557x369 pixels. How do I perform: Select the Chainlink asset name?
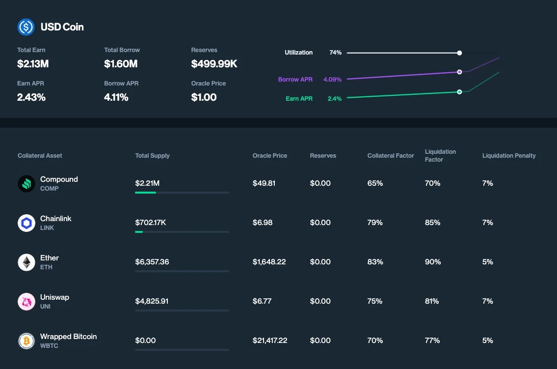coord(56,219)
